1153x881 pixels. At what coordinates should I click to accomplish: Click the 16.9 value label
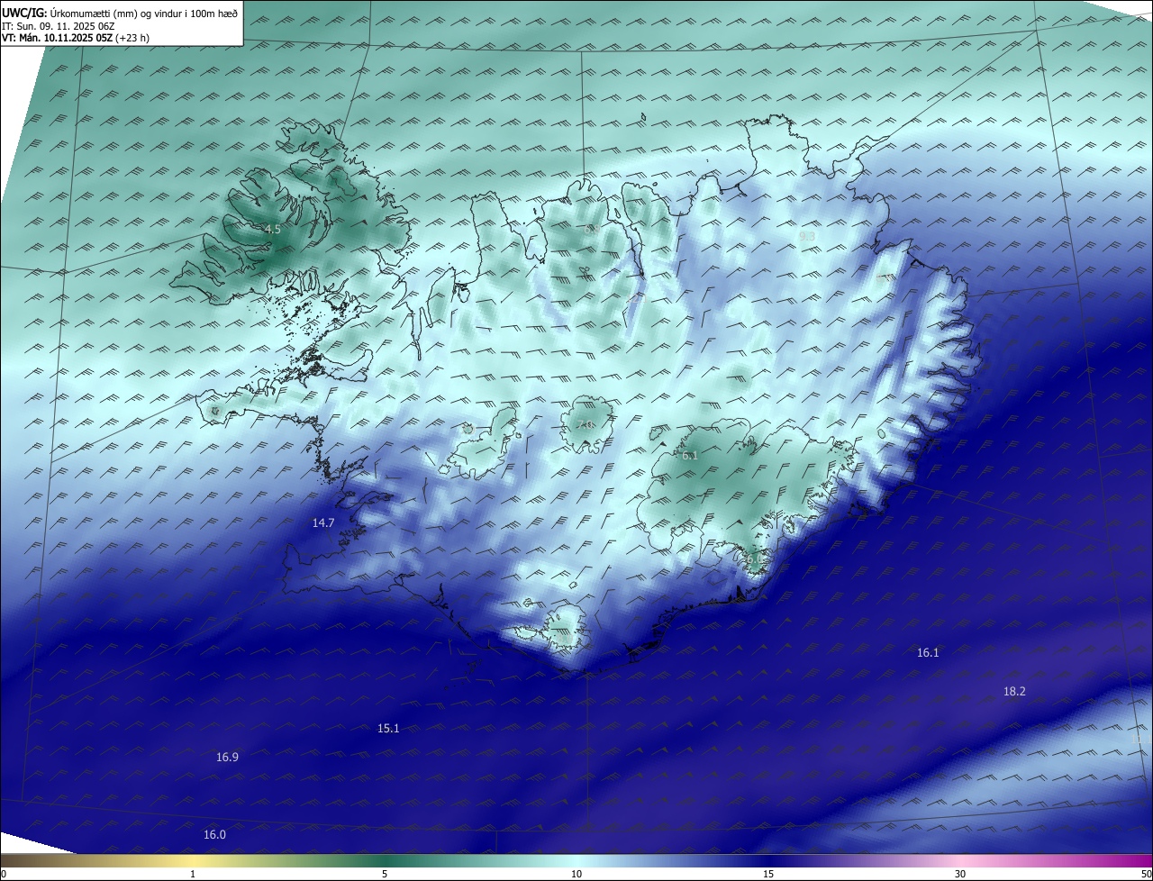point(227,758)
